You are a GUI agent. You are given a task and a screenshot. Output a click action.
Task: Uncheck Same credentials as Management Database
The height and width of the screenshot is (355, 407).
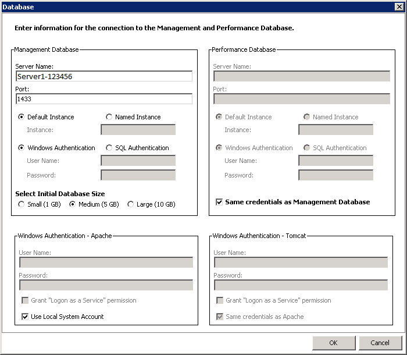(219, 202)
